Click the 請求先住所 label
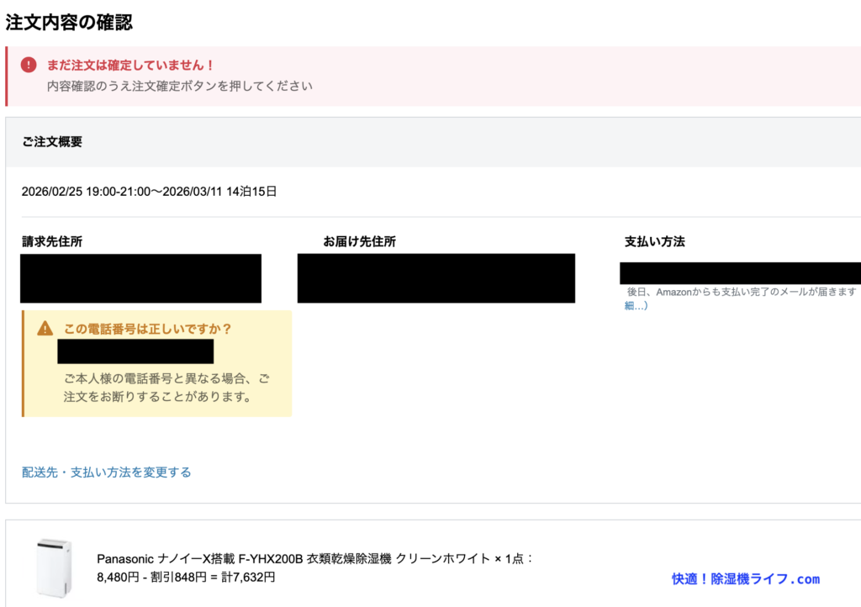 52,242
